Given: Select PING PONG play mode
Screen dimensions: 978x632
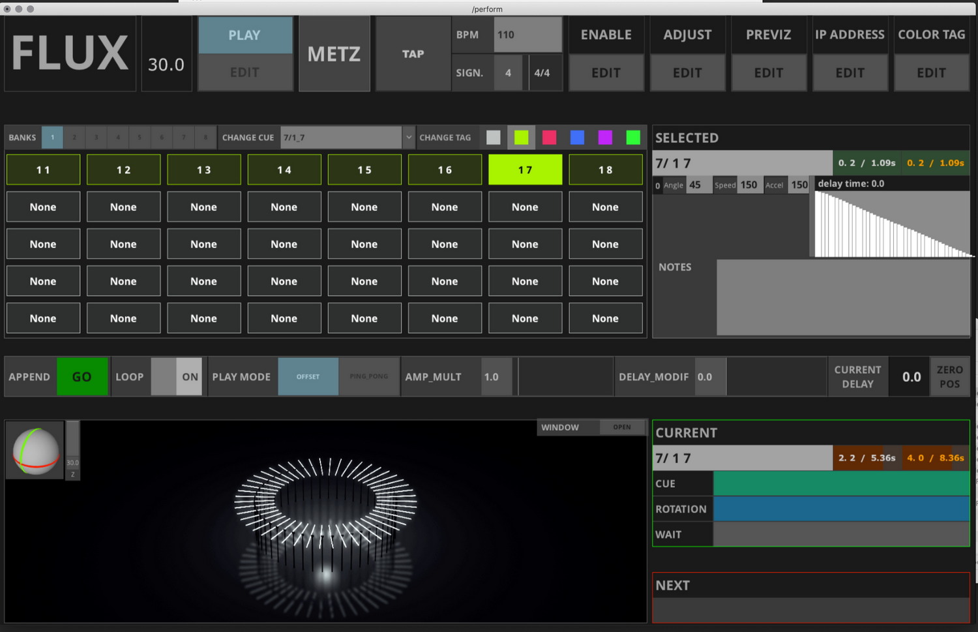Looking at the screenshot, I should pos(369,376).
